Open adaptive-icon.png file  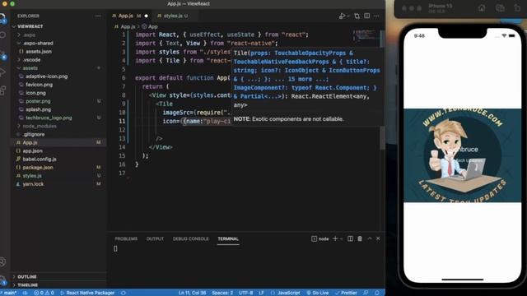(x=46, y=76)
